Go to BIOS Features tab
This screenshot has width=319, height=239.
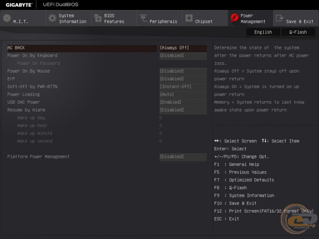114,18
